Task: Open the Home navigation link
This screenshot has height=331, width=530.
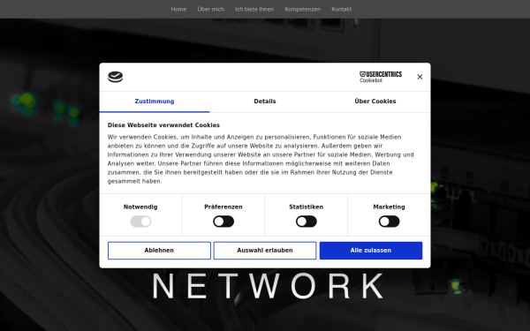Action: (178, 9)
